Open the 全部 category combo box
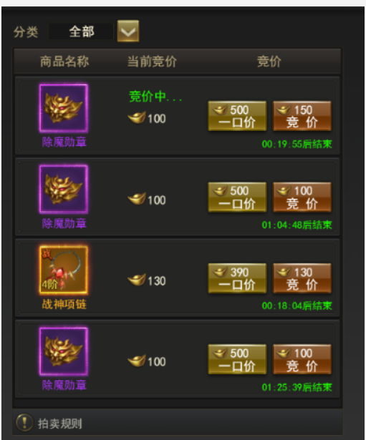The image size is (366, 440). coord(81,31)
